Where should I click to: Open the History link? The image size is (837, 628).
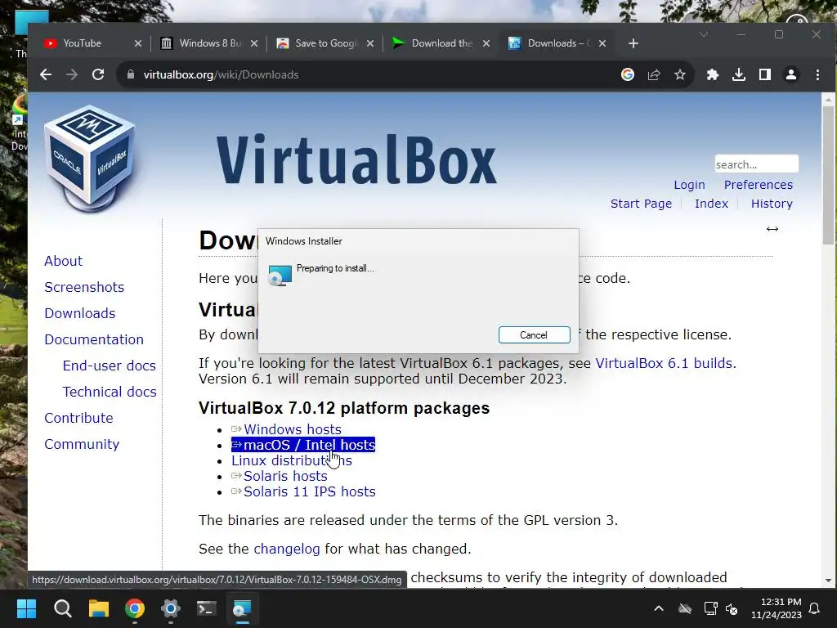[x=772, y=204]
